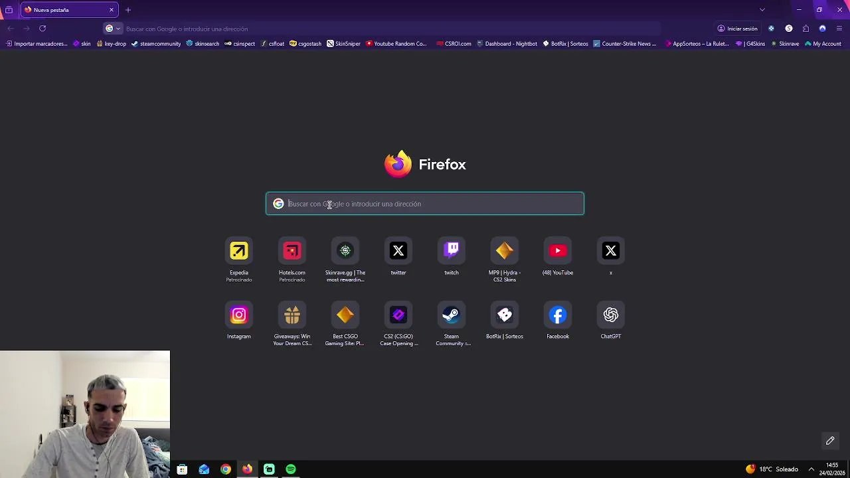Click the Iniciar sesión account button

point(737,29)
